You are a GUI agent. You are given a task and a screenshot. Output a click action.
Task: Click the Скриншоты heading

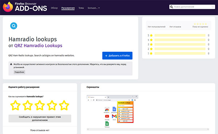point(93,87)
